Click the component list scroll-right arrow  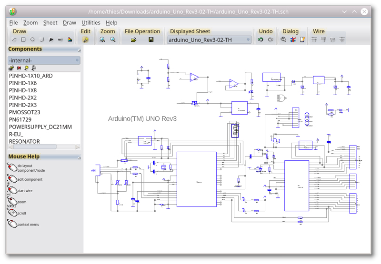78,147
